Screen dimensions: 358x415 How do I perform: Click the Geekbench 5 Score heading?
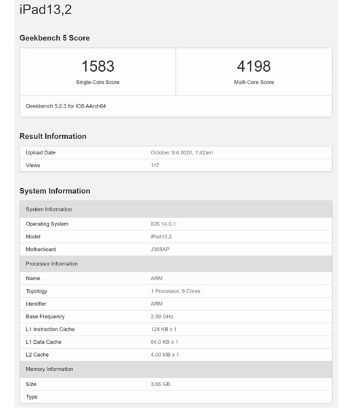click(55, 38)
